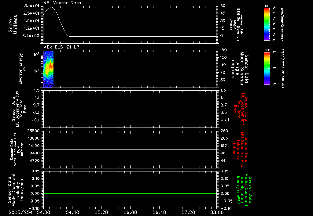Click the '14100' scanner position tick value
This screenshot has height=216, width=313.
tap(33, 146)
